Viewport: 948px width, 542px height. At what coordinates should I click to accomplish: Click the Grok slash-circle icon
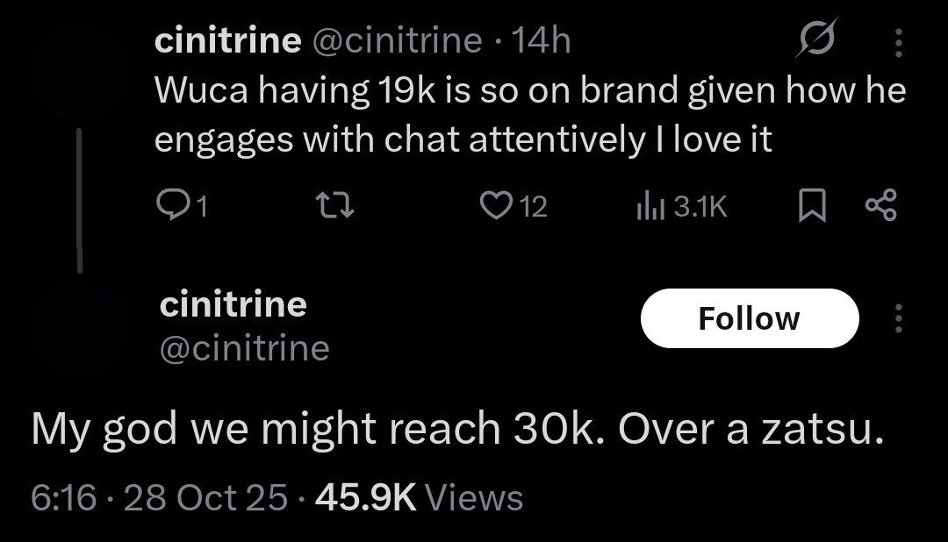[x=815, y=39]
